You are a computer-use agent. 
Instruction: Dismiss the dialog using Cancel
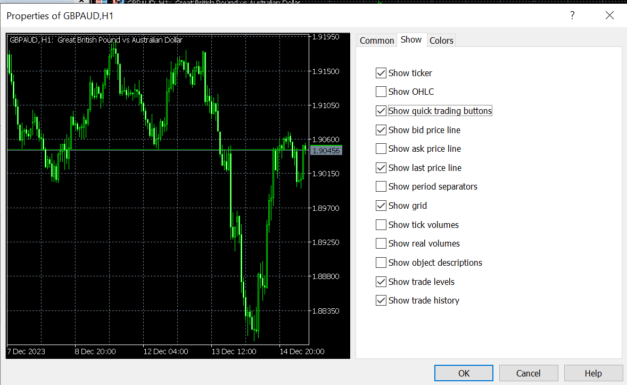(529, 373)
